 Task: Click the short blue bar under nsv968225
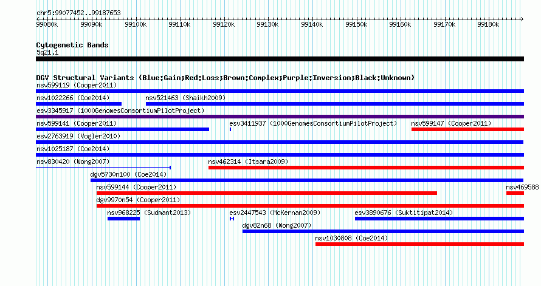tap(123, 219)
